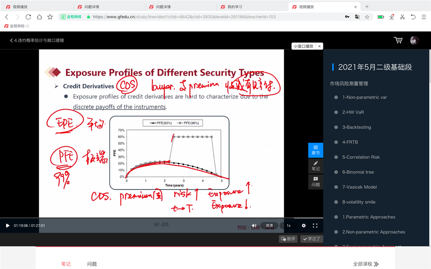Select the 2.Non-parametric Approaches lesson
The image size is (431, 269).
tap(373, 232)
